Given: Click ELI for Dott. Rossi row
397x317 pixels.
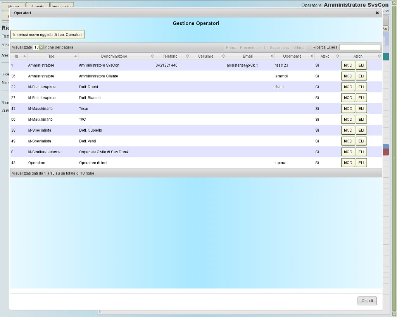Looking at the screenshot, I should pos(361,87).
